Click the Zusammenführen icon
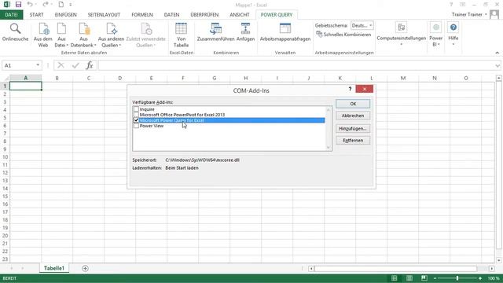Screen dimensions: 503x283 click(x=215, y=29)
